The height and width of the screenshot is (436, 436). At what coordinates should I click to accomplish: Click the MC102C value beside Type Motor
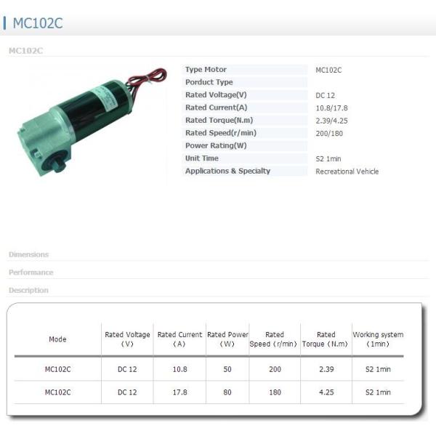pyautogui.click(x=328, y=70)
